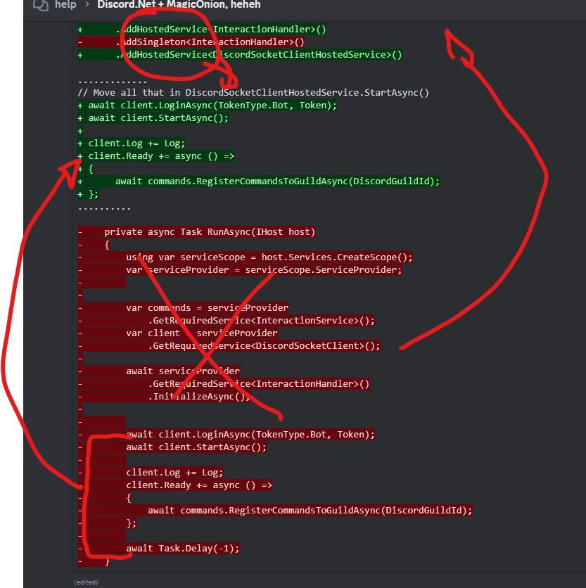Viewport: 586px width, 588px height.
Task: Click the line var commands = serviceProvider
Action: 183,308
